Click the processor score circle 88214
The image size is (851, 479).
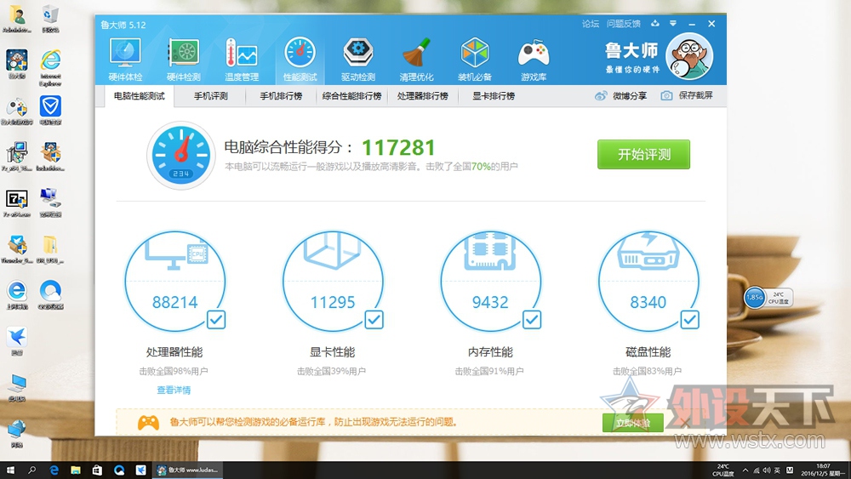(x=174, y=282)
